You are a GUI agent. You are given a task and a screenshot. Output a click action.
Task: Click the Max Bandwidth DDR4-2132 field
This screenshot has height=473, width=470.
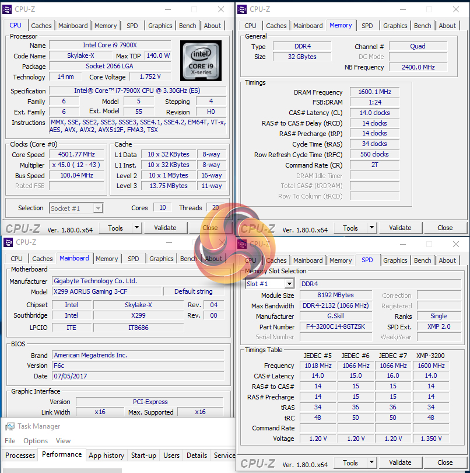336,305
